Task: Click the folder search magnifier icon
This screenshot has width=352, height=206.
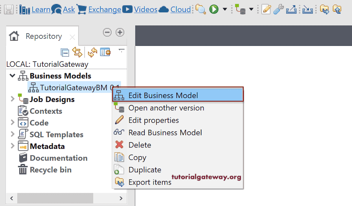Action: (200, 9)
